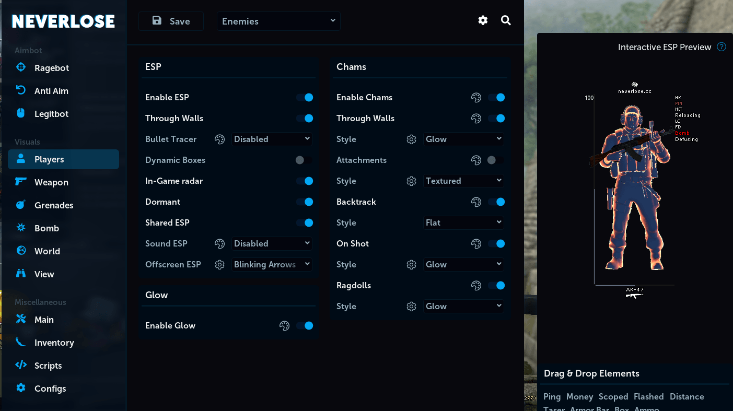Open gear beside Attachments Style Textured
The height and width of the screenshot is (411, 733).
412,181
